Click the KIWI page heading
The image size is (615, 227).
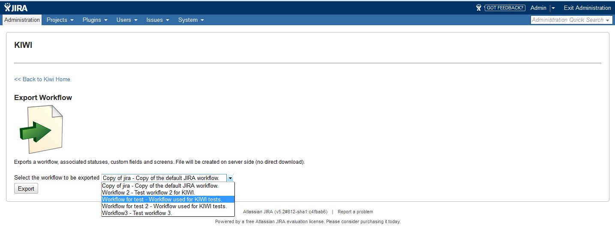point(23,45)
